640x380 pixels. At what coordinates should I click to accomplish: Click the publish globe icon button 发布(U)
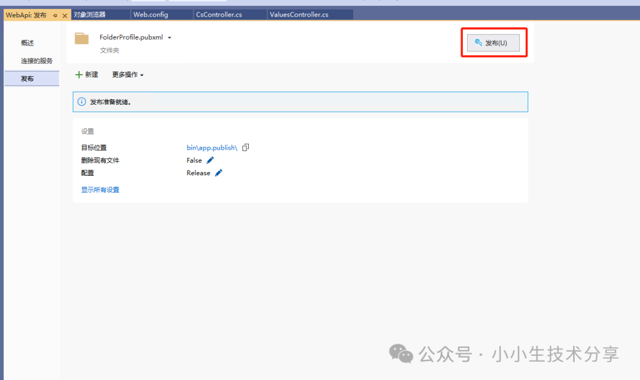coord(493,43)
